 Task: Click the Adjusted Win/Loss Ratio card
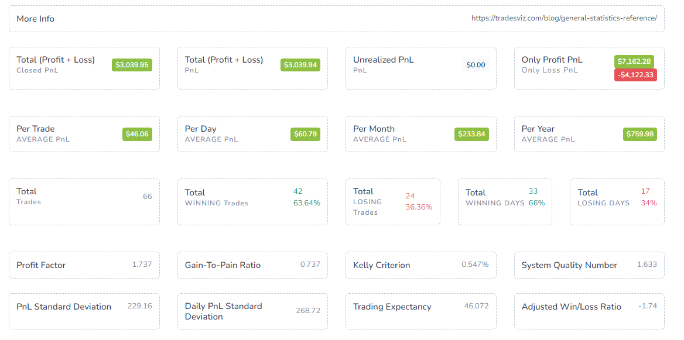pyautogui.click(x=589, y=311)
